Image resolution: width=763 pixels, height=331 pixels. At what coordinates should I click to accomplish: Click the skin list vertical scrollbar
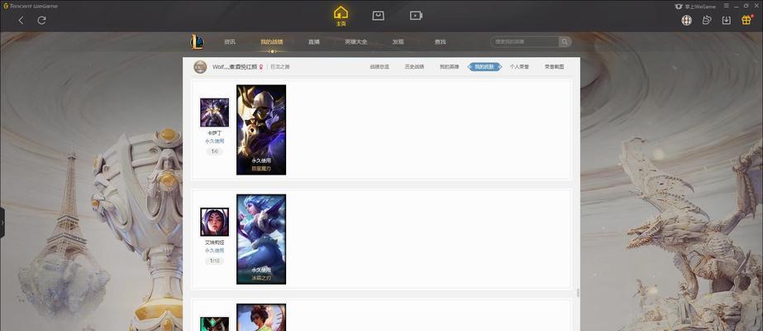tap(578, 293)
